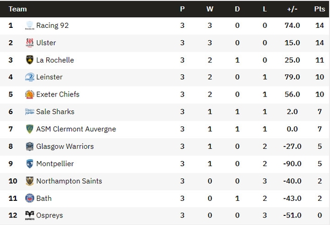Open the Northampton Saints team name link
The width and height of the screenshot is (330, 225).
pos(69,181)
